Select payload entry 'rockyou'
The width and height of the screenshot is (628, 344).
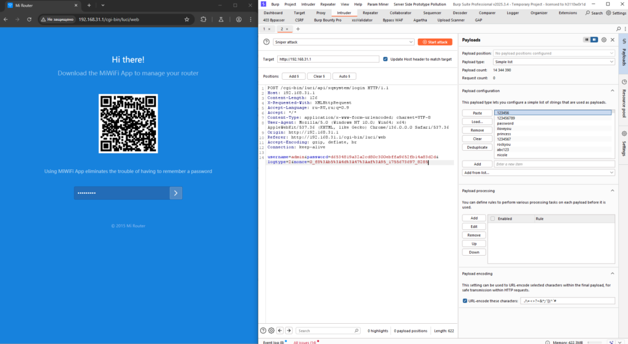[504, 144]
